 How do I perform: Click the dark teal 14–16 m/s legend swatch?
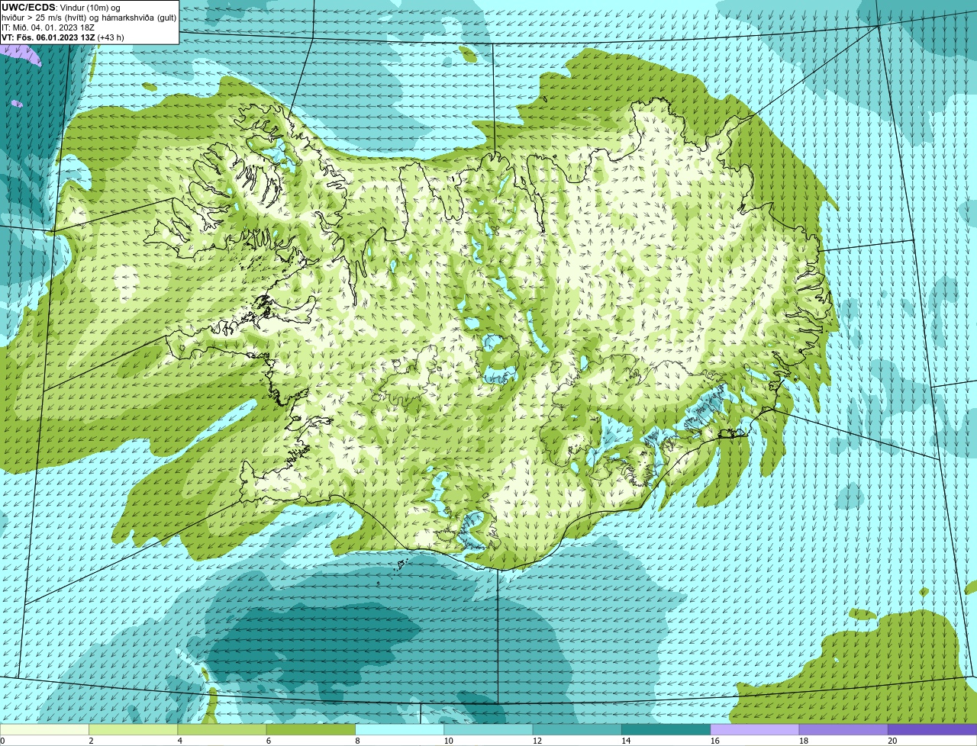[666, 730]
